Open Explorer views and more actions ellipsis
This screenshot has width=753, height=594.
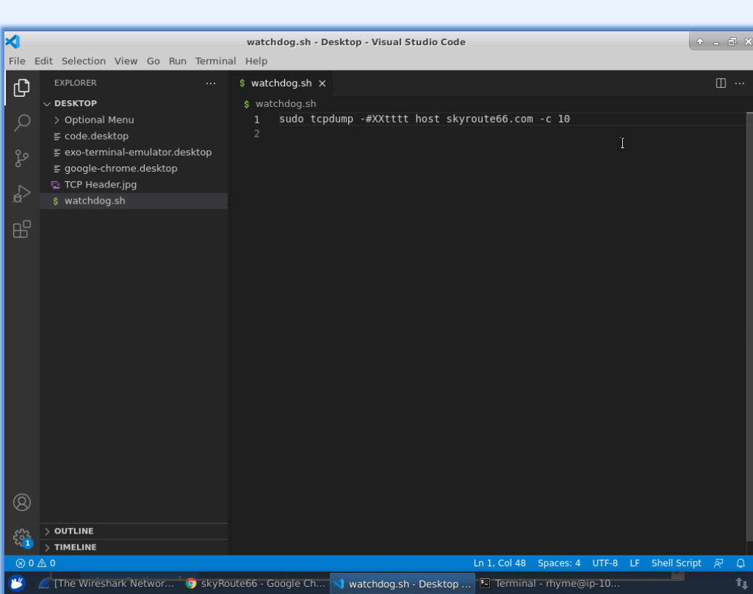[210, 83]
